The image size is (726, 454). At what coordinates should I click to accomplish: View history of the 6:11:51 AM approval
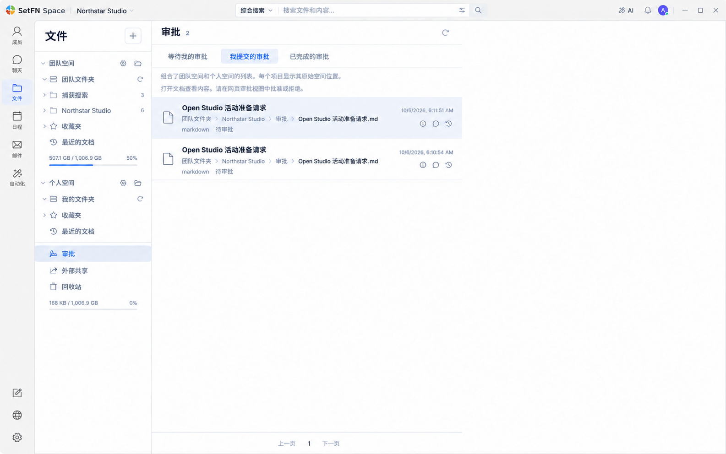448,124
